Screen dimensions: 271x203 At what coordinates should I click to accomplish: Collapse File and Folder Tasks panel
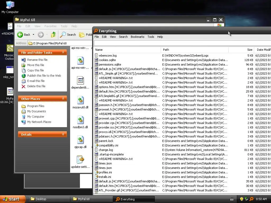tap(63, 52)
